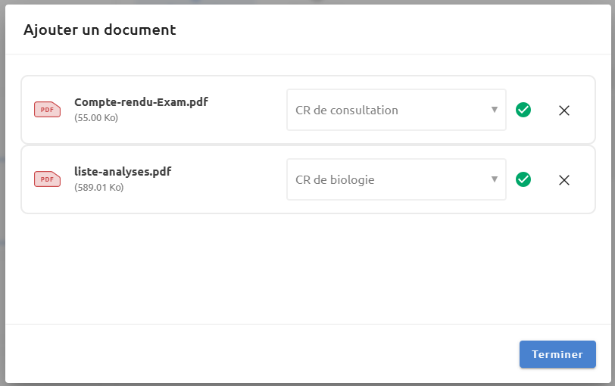Click the Ajouter un document dialog title

(100, 30)
